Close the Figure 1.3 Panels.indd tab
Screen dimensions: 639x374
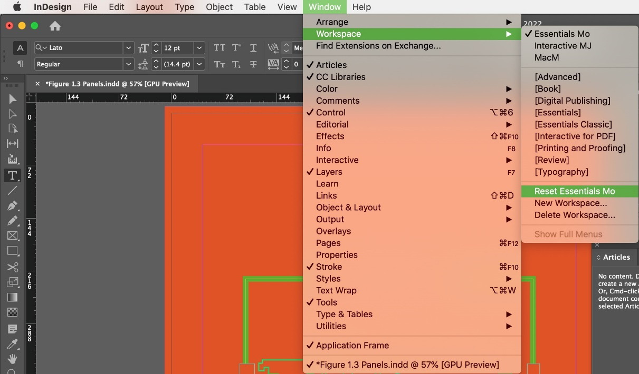coord(37,84)
